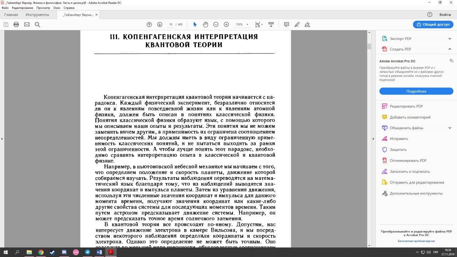The width and height of the screenshot is (457, 257).
Task: Open the Windows Start menu
Action: [6, 252]
